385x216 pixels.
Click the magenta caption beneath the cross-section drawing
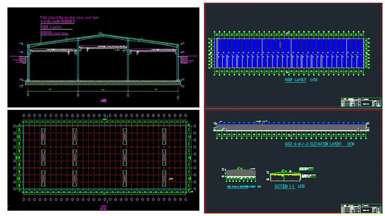(103, 101)
